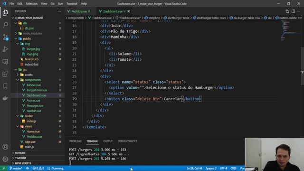Open the Accounts menu icon
The height and width of the screenshot is (171, 304).
pyautogui.click(x=5, y=147)
